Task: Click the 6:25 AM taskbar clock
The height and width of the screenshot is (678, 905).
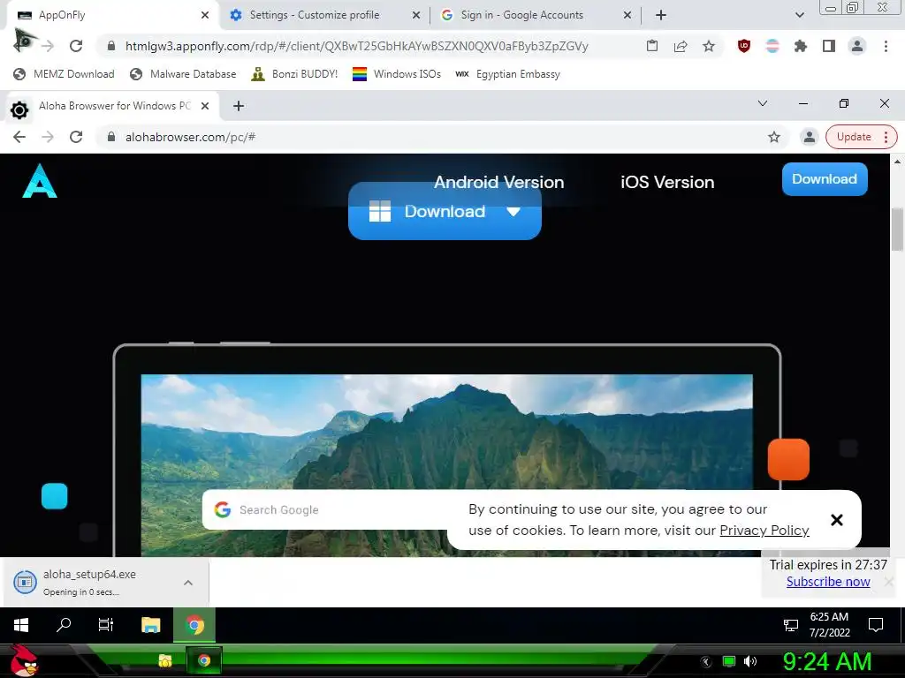Action: click(x=829, y=624)
